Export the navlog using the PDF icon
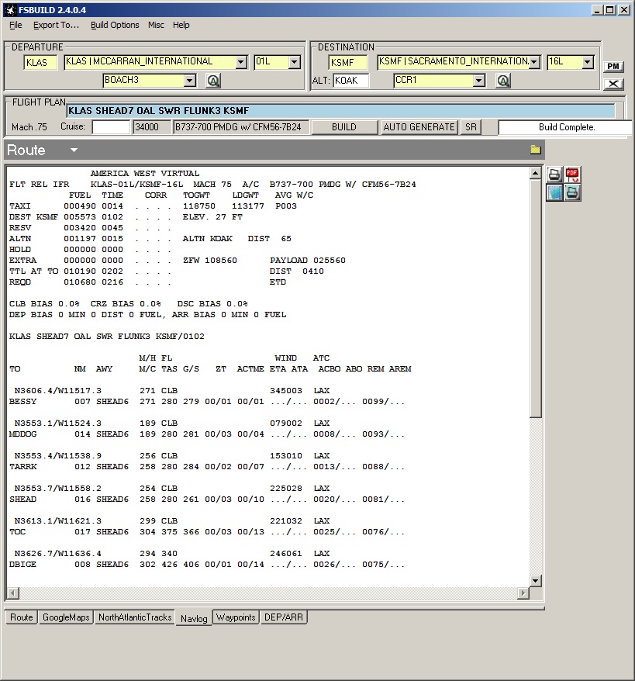Viewport: 635px width, 681px height. coord(572,175)
